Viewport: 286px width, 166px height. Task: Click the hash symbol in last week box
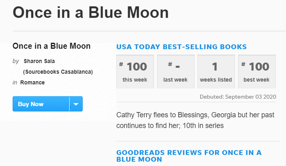point(170,64)
